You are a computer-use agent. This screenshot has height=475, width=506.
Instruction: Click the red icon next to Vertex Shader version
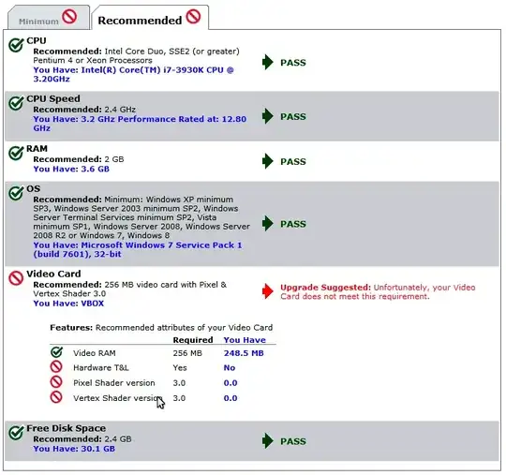coord(56,397)
